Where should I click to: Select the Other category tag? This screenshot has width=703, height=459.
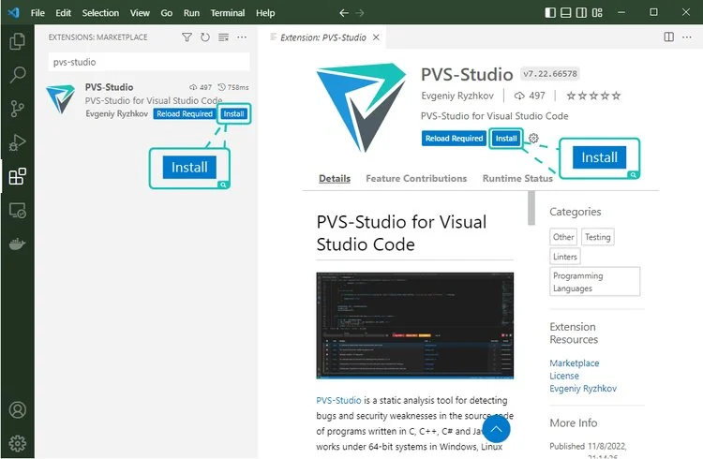click(x=563, y=237)
